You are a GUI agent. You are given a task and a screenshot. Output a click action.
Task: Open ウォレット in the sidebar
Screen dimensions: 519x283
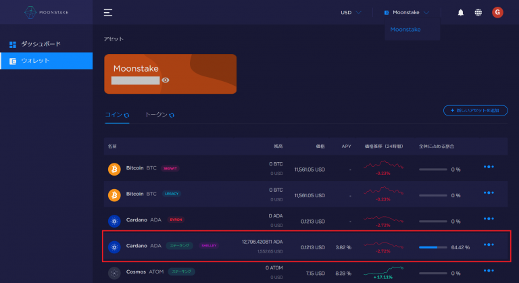47,61
